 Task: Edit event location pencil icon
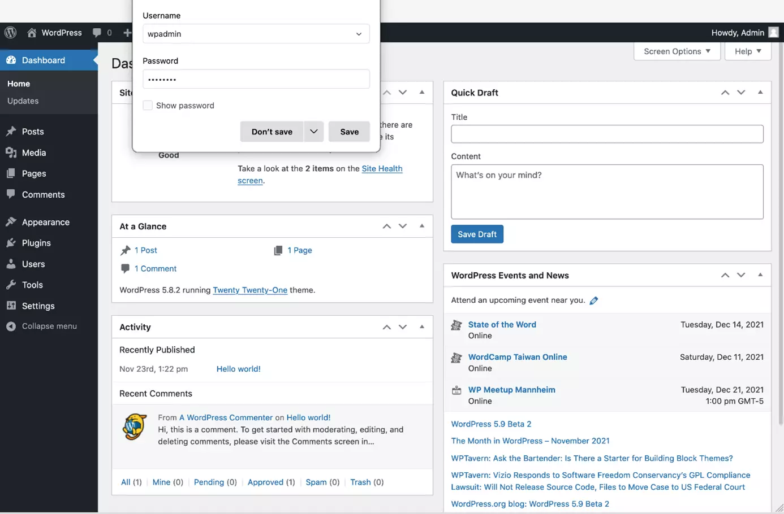click(x=594, y=300)
